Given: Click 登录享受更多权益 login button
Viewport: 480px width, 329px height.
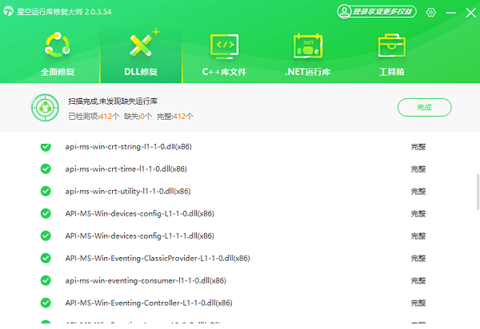Looking at the screenshot, I should (x=382, y=12).
